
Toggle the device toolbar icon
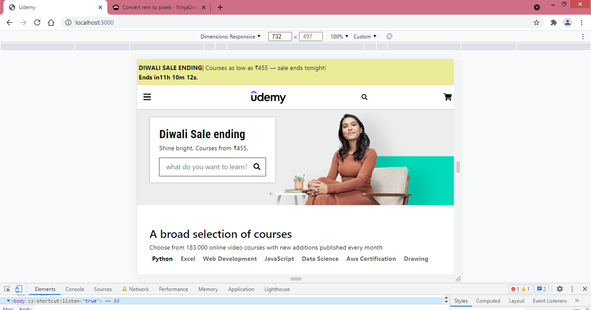coord(18,289)
